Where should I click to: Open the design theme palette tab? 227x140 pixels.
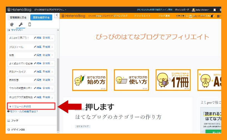pos(12,24)
